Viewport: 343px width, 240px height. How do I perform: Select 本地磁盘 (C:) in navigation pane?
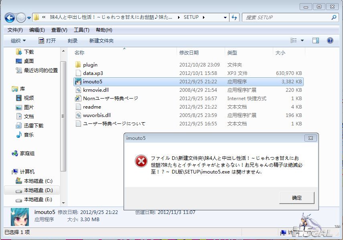(38, 181)
